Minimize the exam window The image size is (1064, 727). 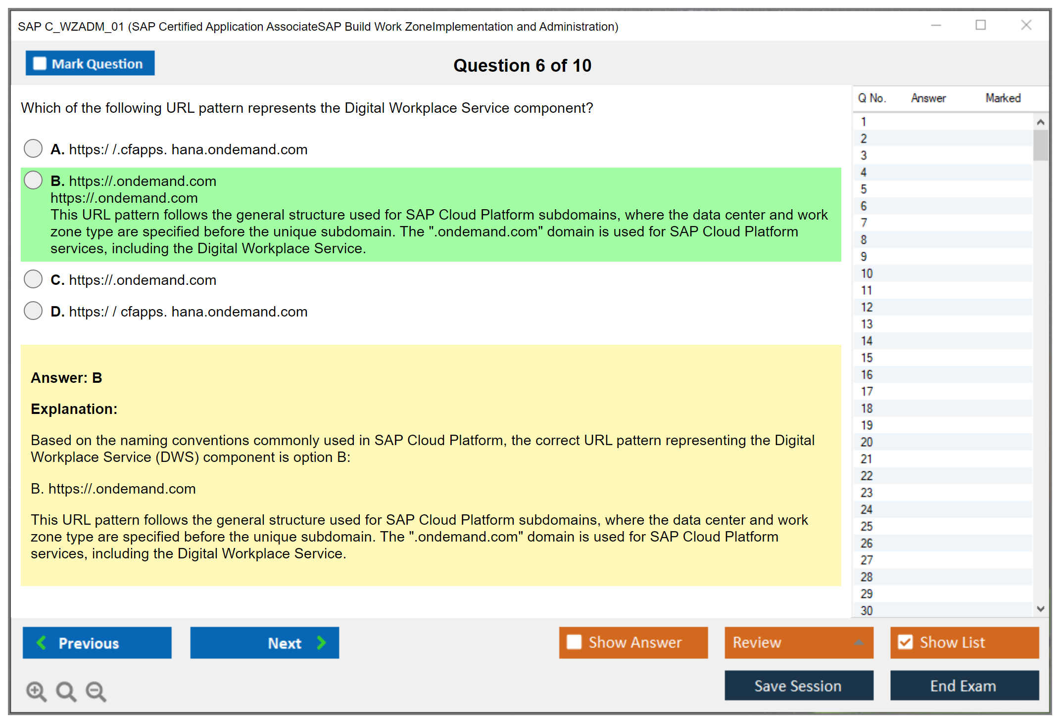(936, 25)
